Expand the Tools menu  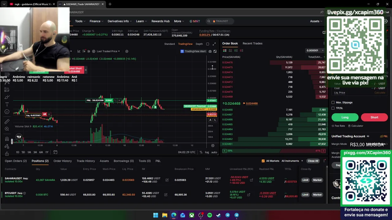(80, 21)
